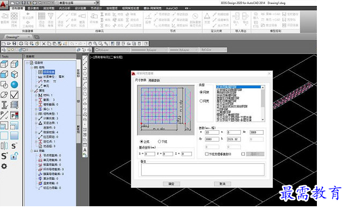The image size is (346, 210).
Task: Click the dx input field showing 3000
Action: click(x=256, y=132)
